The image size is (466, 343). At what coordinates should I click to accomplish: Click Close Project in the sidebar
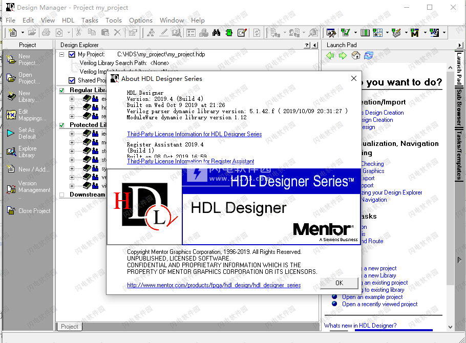click(29, 211)
